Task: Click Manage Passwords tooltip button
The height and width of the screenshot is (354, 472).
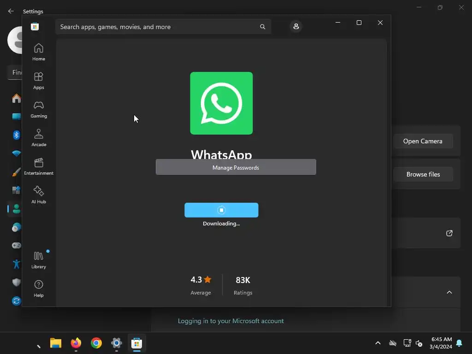Action: pyautogui.click(x=236, y=167)
